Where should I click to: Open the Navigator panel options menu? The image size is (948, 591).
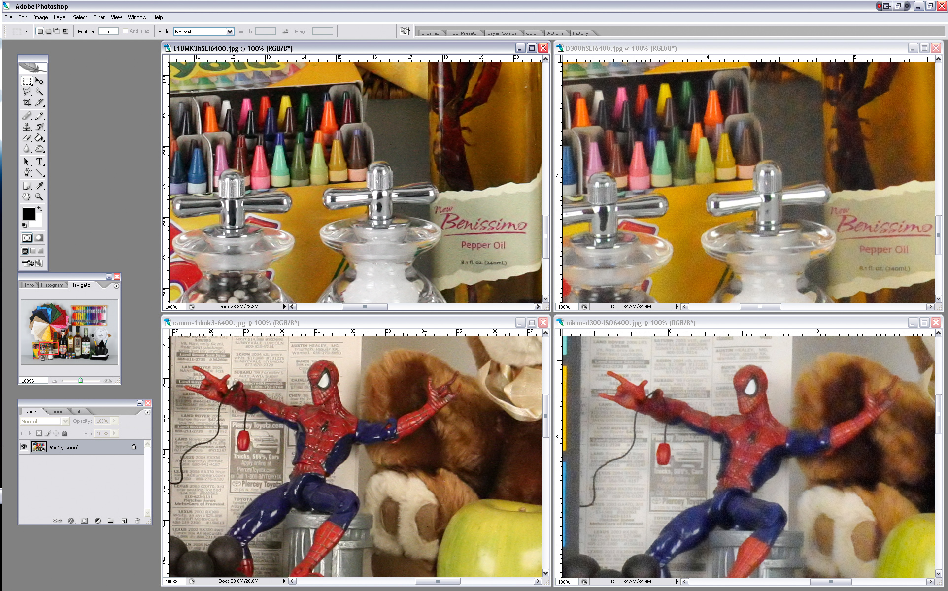tap(116, 286)
